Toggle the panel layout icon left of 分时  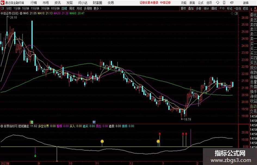click(2, 8)
